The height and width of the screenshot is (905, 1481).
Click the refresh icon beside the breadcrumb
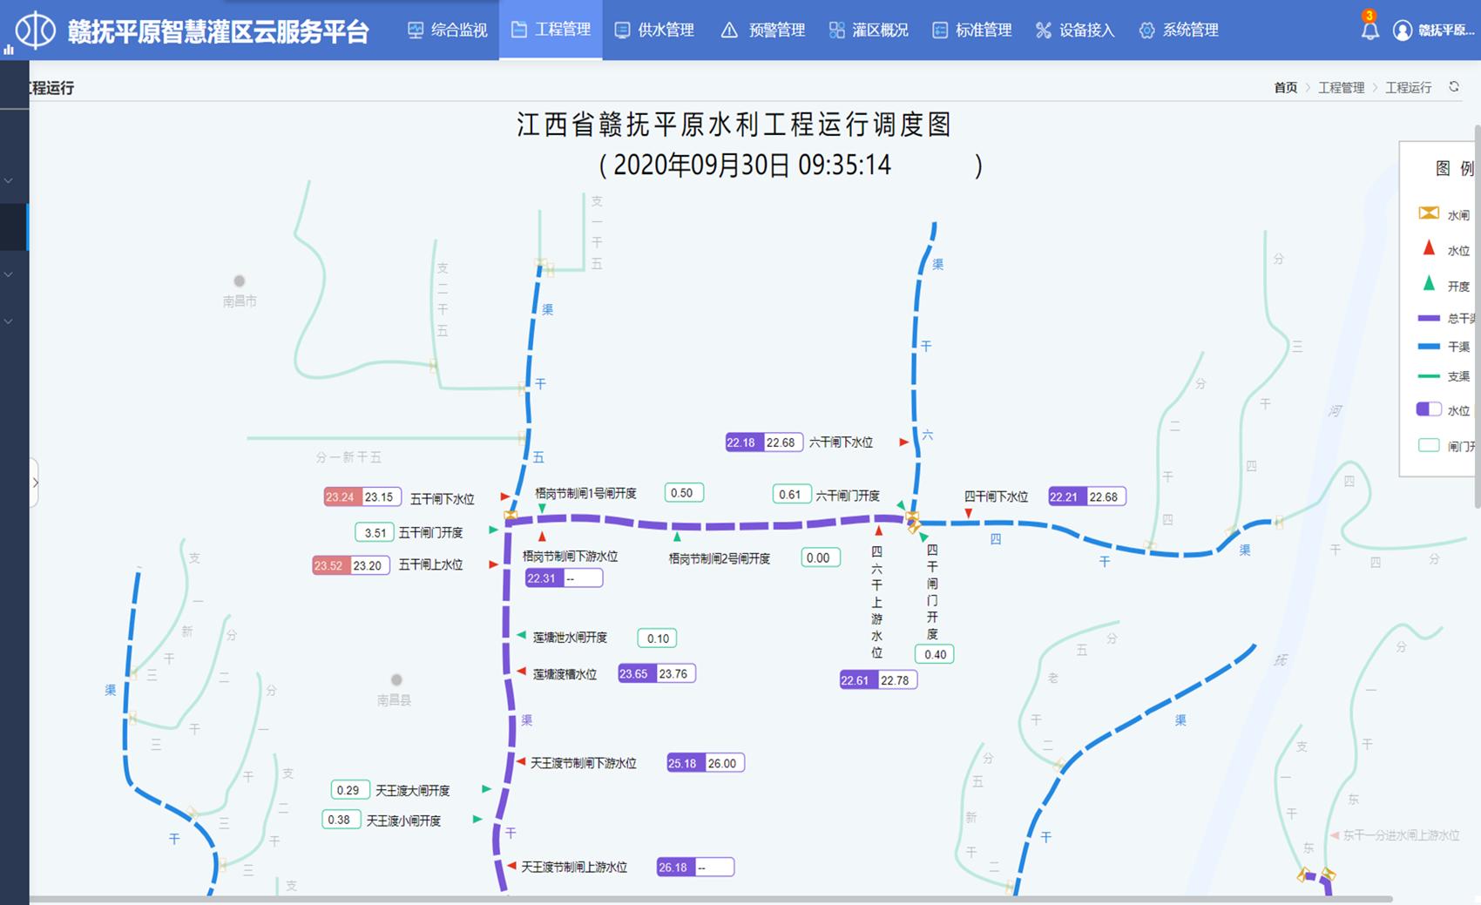coord(1455,87)
